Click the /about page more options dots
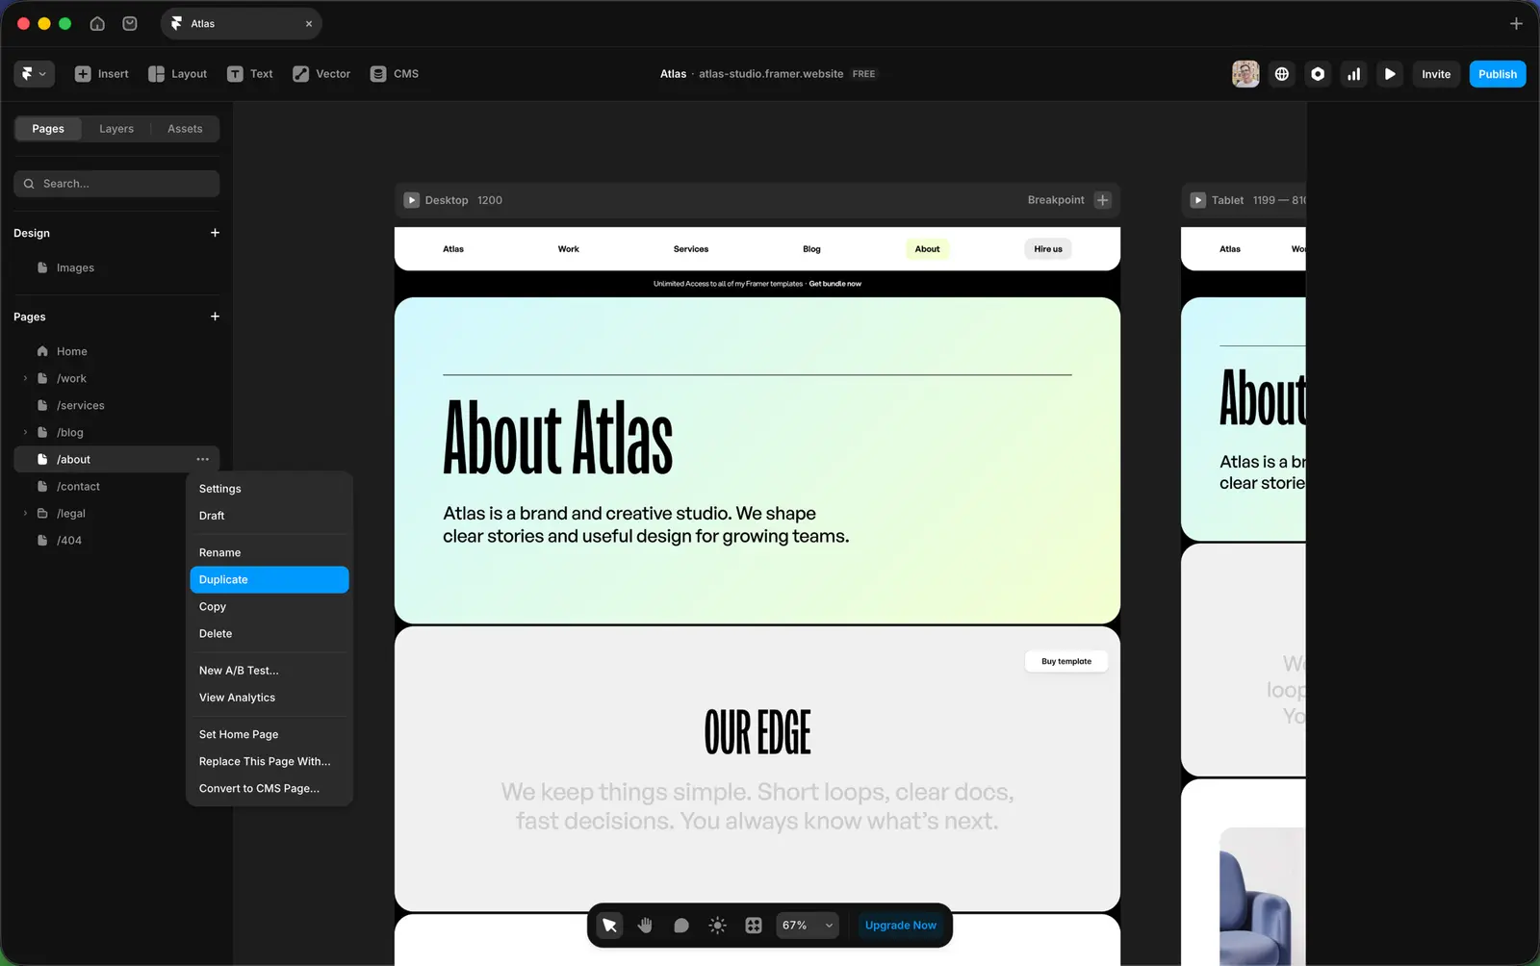This screenshot has height=966, width=1540. 203,460
